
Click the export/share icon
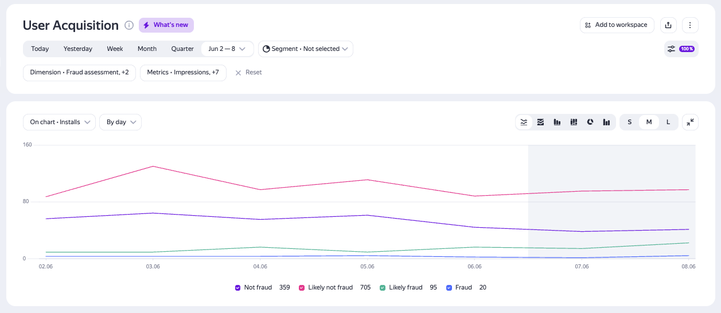[668, 25]
